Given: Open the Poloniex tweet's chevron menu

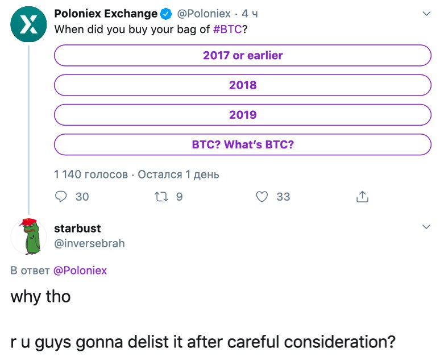Looking at the screenshot, I should 426,14.
